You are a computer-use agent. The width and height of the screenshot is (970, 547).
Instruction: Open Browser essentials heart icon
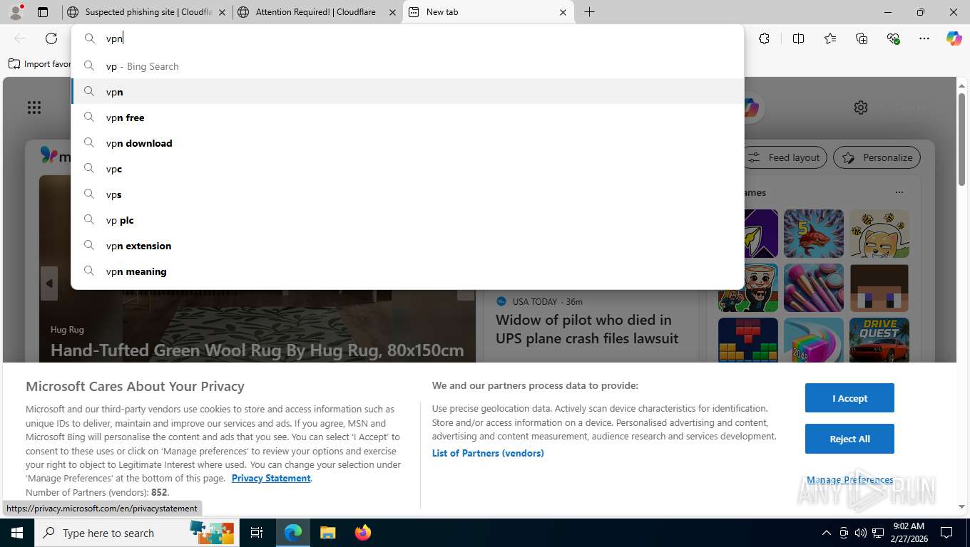893,38
